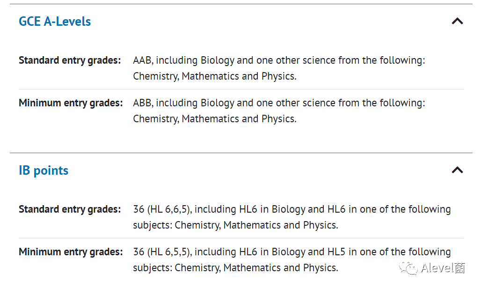This screenshot has height=289, width=481.
Task: Collapse the GCE A-Levels section chevron
Action: click(457, 21)
